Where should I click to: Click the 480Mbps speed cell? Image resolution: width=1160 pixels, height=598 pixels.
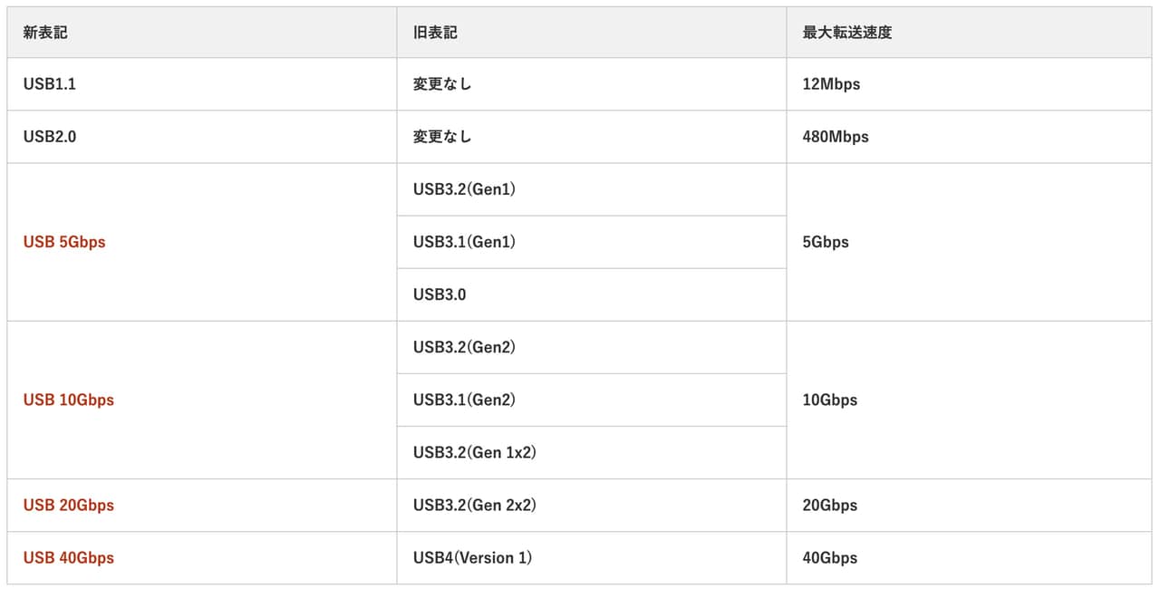(x=836, y=137)
